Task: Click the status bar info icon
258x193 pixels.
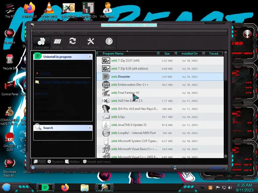Action: 33,168
